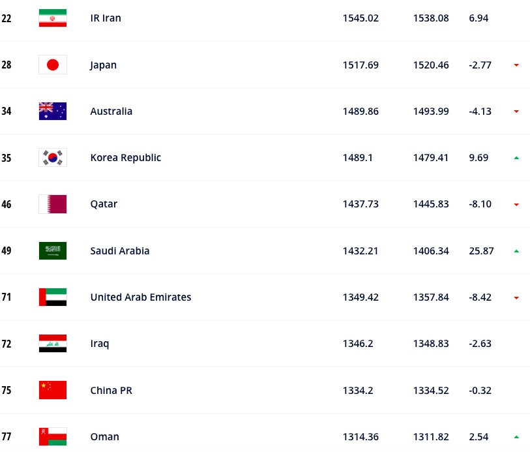Click Japan's red down arrow indicator
The image size is (530, 452).
point(516,65)
